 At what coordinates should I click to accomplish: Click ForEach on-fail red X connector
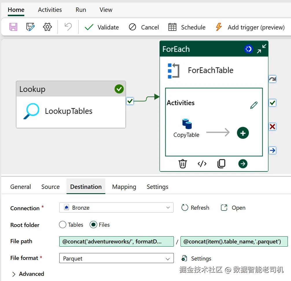(x=272, y=127)
